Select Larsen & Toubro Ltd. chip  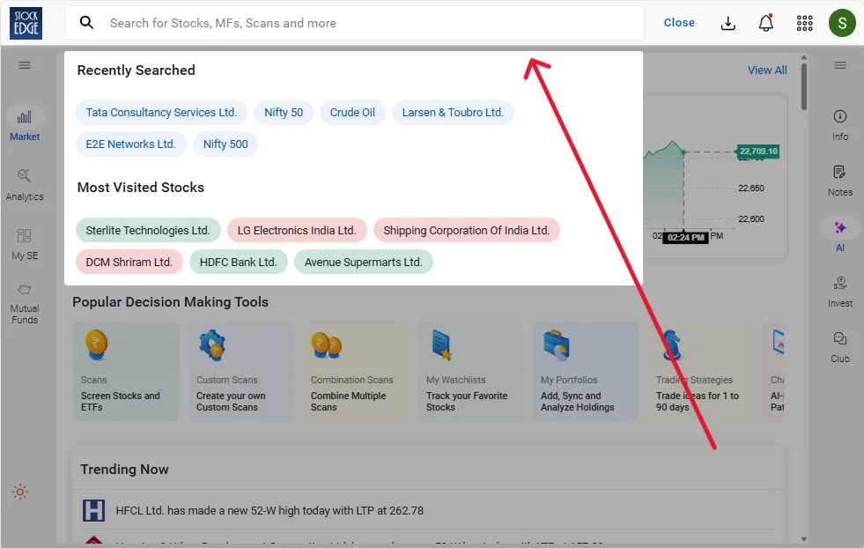[453, 113]
